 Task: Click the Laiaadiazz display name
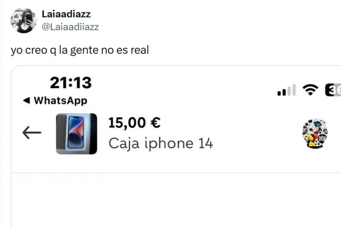[66, 14]
